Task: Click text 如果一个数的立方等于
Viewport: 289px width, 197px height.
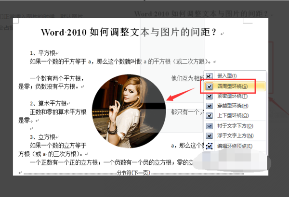Action: click(58, 146)
